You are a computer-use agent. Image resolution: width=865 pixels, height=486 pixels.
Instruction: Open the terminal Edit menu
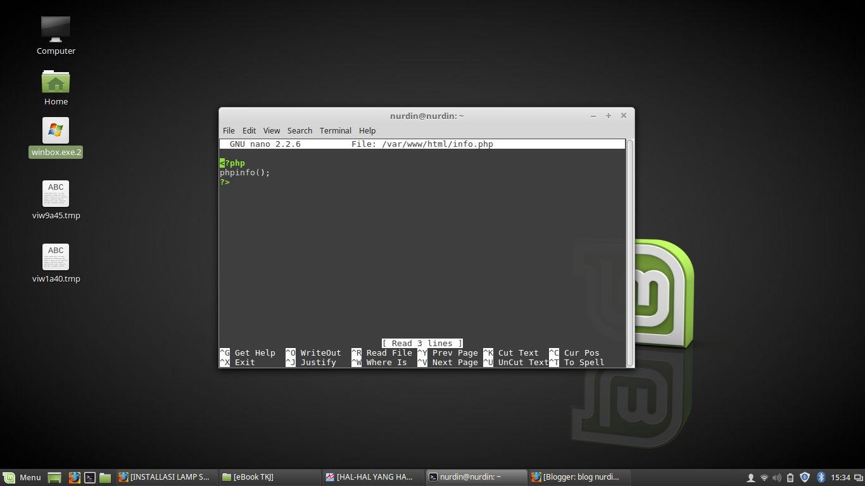[x=249, y=130]
